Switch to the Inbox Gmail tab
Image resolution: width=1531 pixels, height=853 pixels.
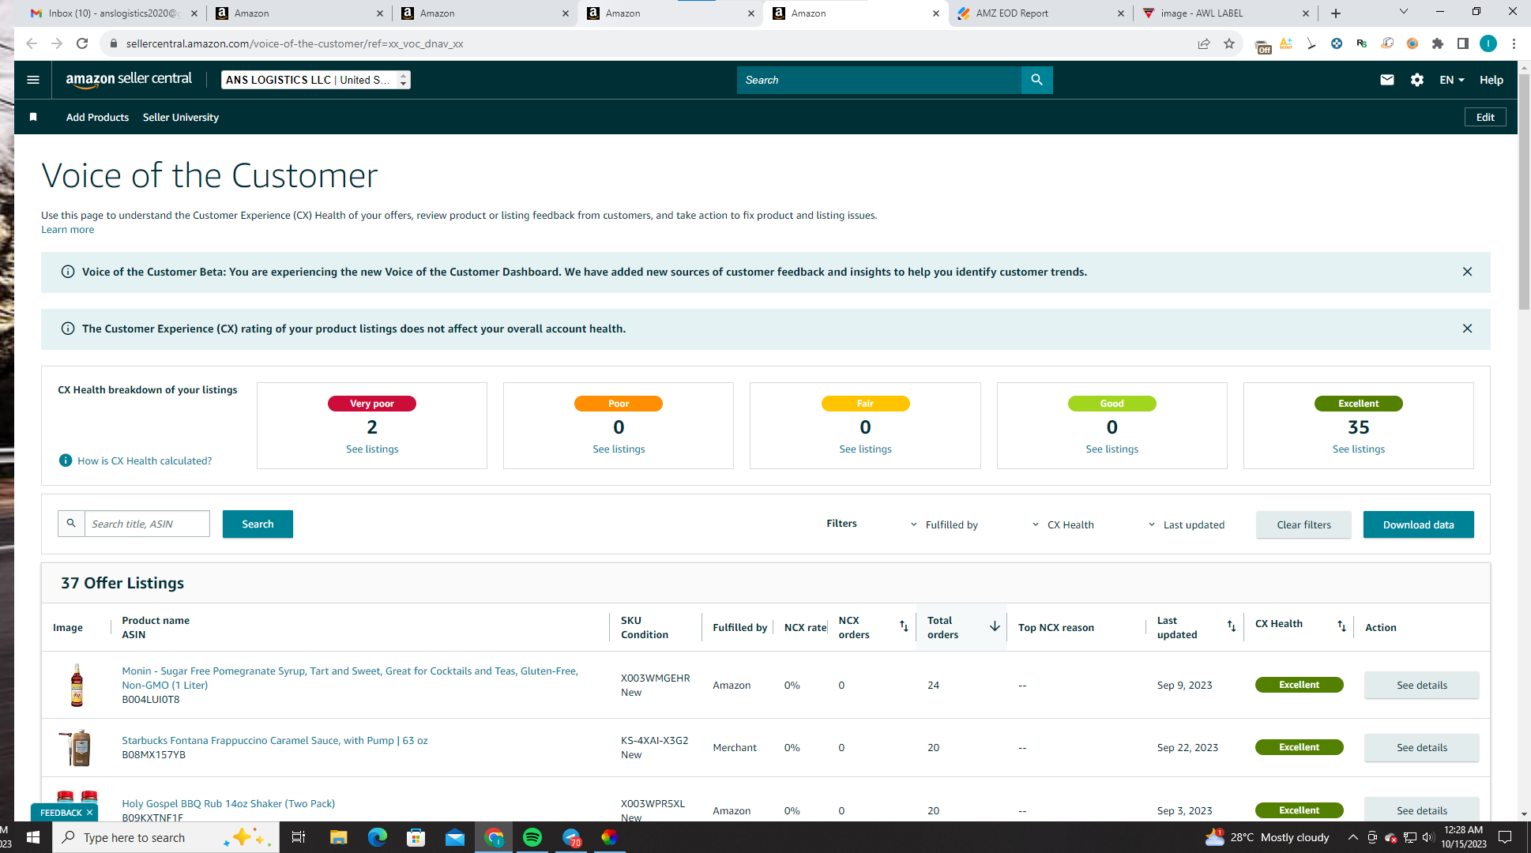pos(114,13)
